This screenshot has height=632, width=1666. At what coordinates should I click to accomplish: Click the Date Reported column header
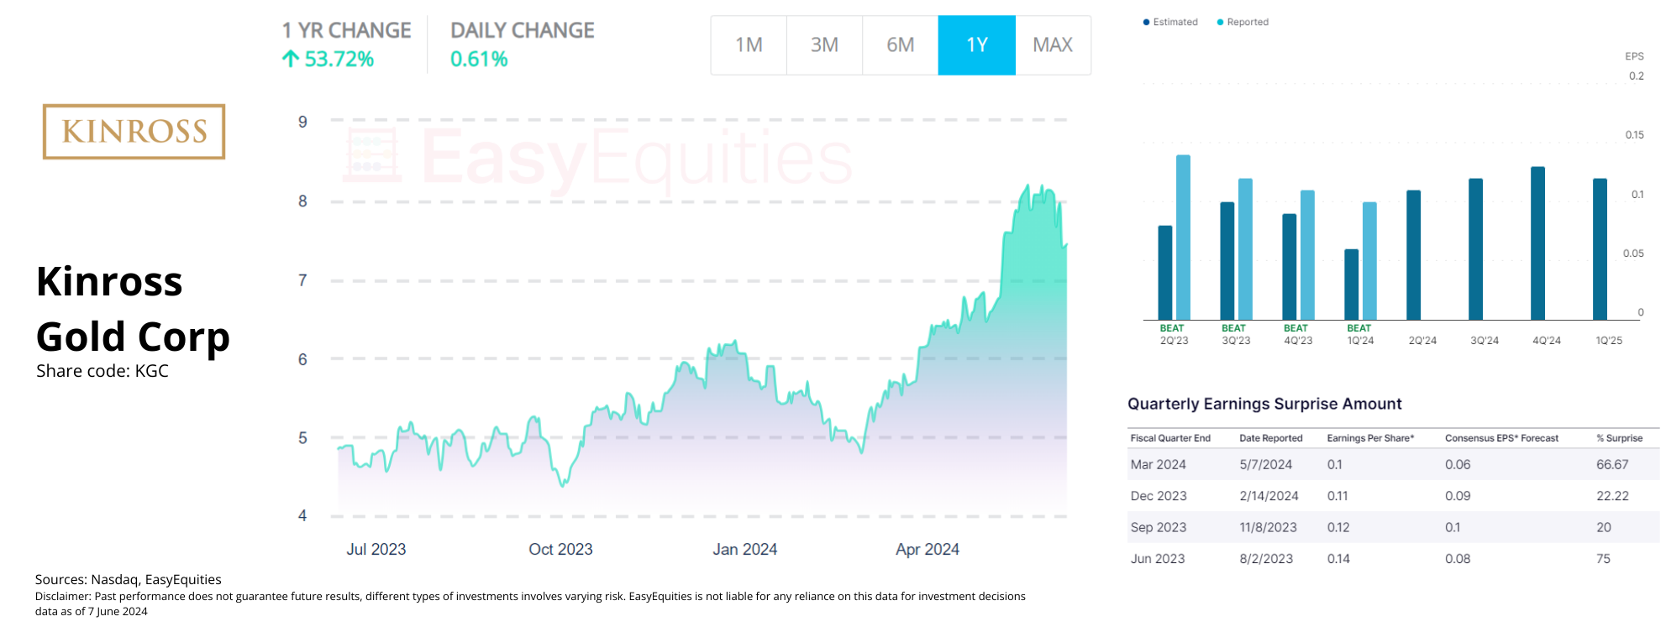click(1270, 438)
